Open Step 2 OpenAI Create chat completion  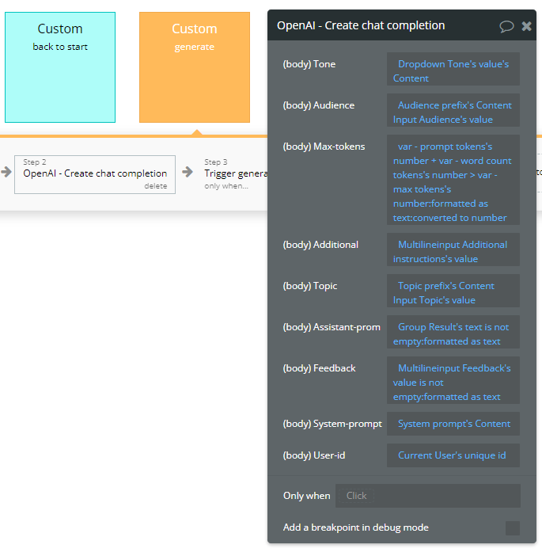[x=95, y=174]
